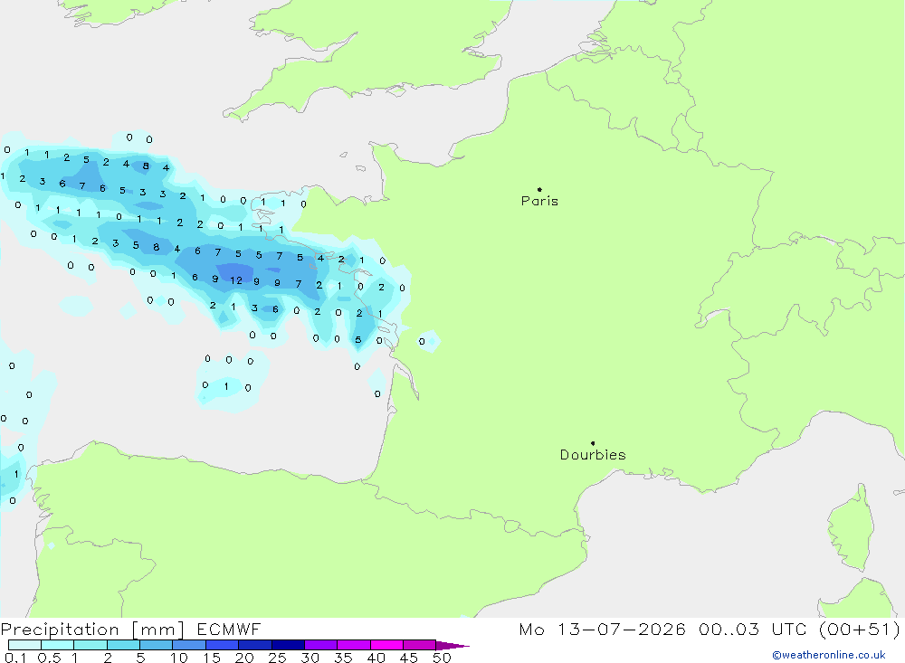Click the 20 to 25 dark blue swatch
Viewport: 905px width, 663px height.
click(x=255, y=645)
